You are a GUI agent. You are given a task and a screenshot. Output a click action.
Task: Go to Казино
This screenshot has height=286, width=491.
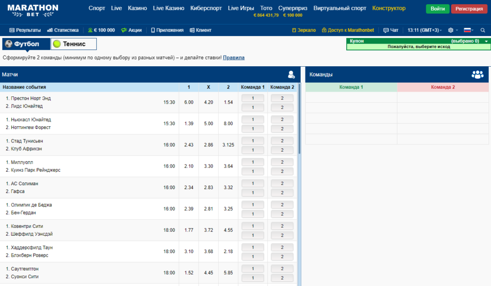coord(137,8)
